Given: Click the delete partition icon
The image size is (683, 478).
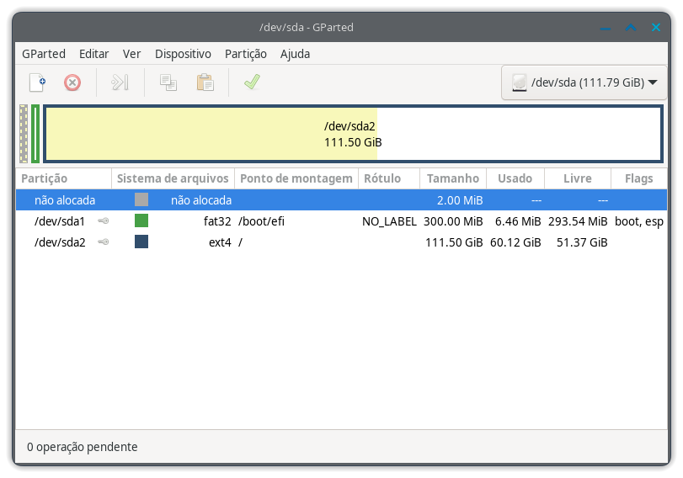Looking at the screenshot, I should click(x=72, y=82).
